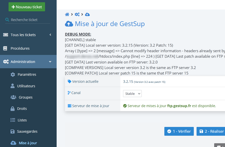The height and width of the screenshot is (147, 225).
Task: Click the Droits padlock icon
Action: coord(13,108)
